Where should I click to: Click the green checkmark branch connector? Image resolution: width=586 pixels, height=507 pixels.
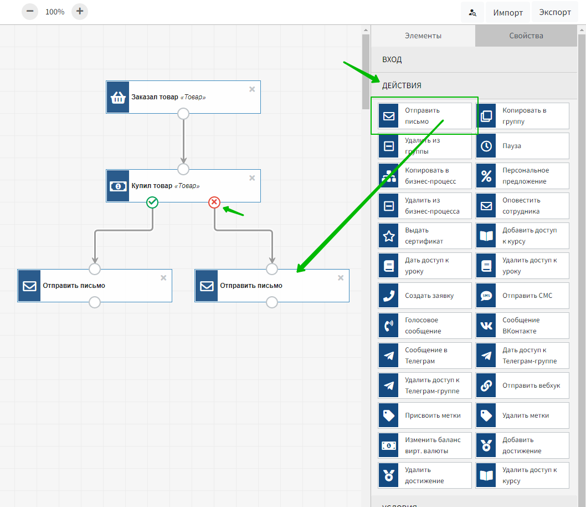152,202
